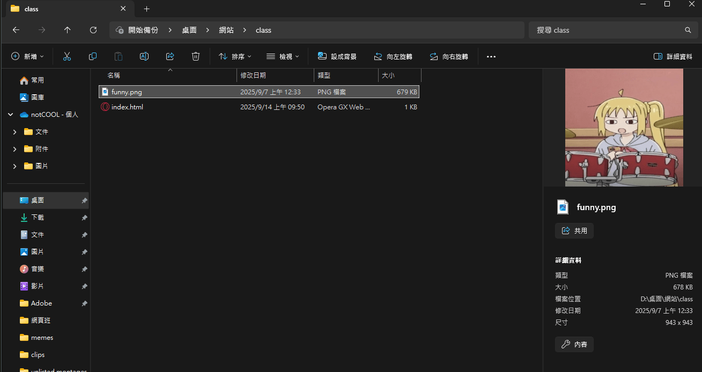
Task: Click 網站 breadcrumb in address bar
Action: tap(226, 30)
